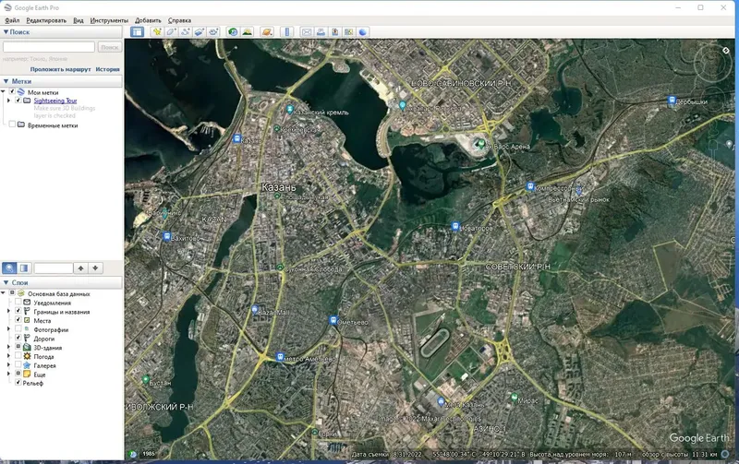Click the Проложить маршрут link

60,69
